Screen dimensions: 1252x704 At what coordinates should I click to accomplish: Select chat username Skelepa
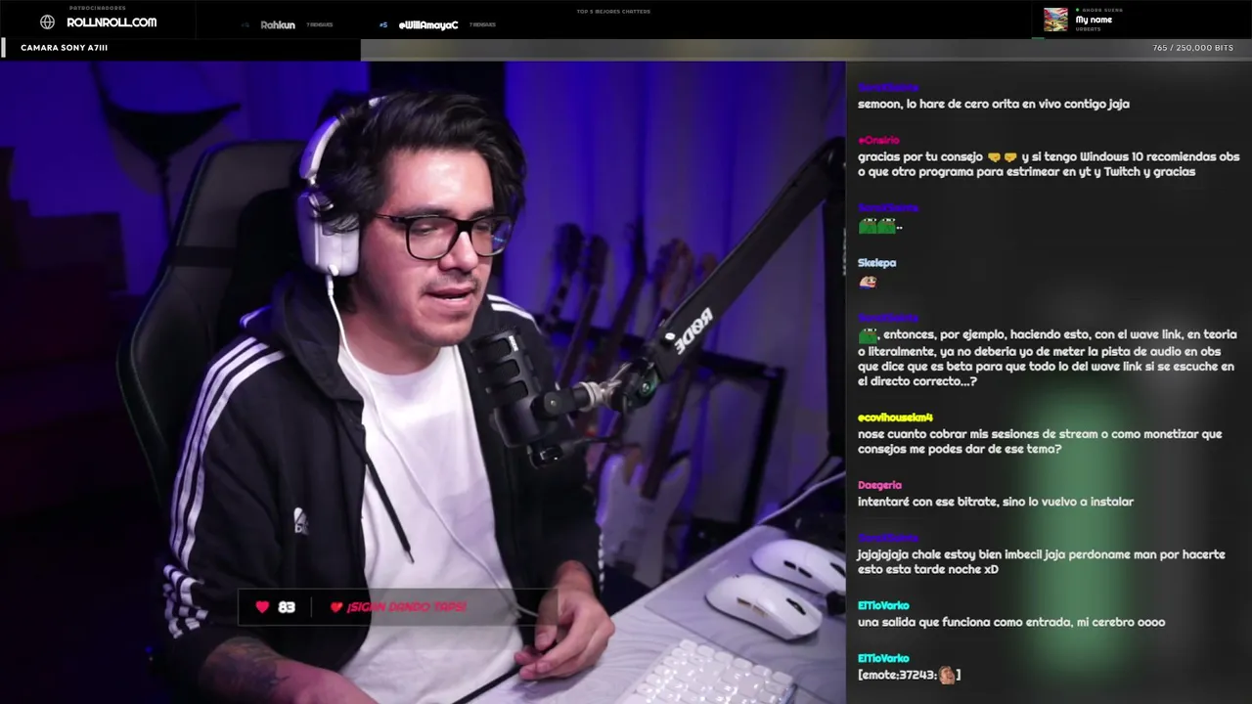pos(876,263)
